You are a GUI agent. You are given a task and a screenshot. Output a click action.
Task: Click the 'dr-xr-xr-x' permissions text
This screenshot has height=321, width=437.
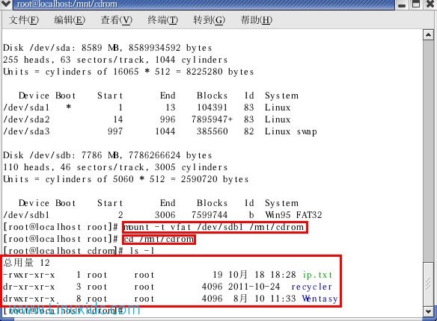click(x=29, y=287)
